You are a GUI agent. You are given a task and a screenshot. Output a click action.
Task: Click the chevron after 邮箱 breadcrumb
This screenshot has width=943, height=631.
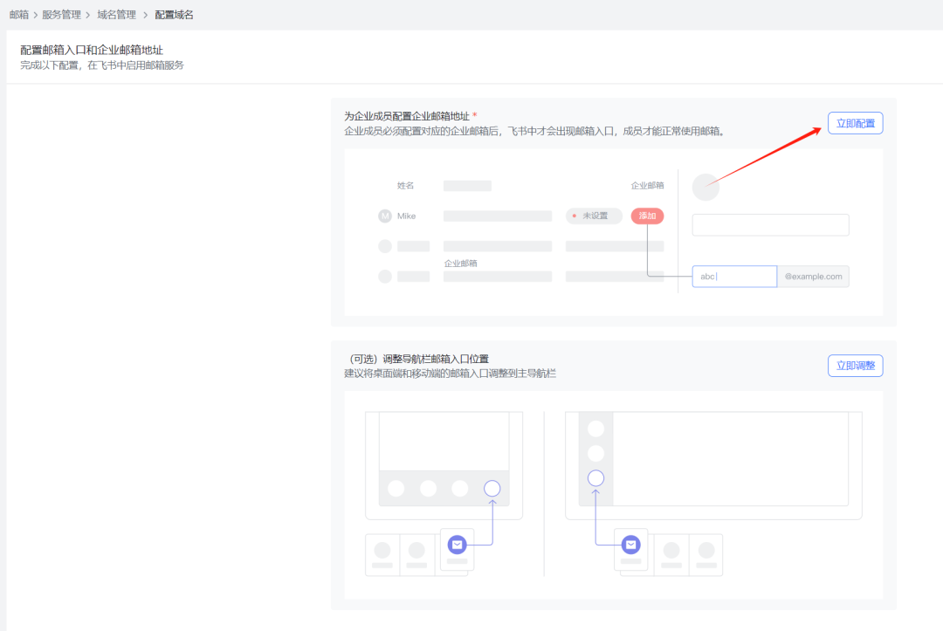point(36,15)
